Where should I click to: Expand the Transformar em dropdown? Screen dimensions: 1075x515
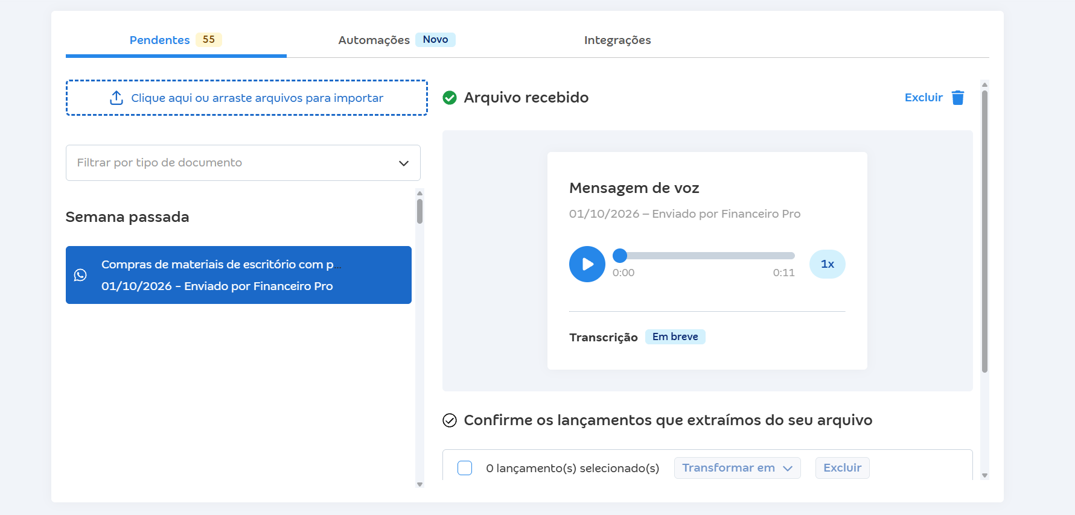pos(737,468)
